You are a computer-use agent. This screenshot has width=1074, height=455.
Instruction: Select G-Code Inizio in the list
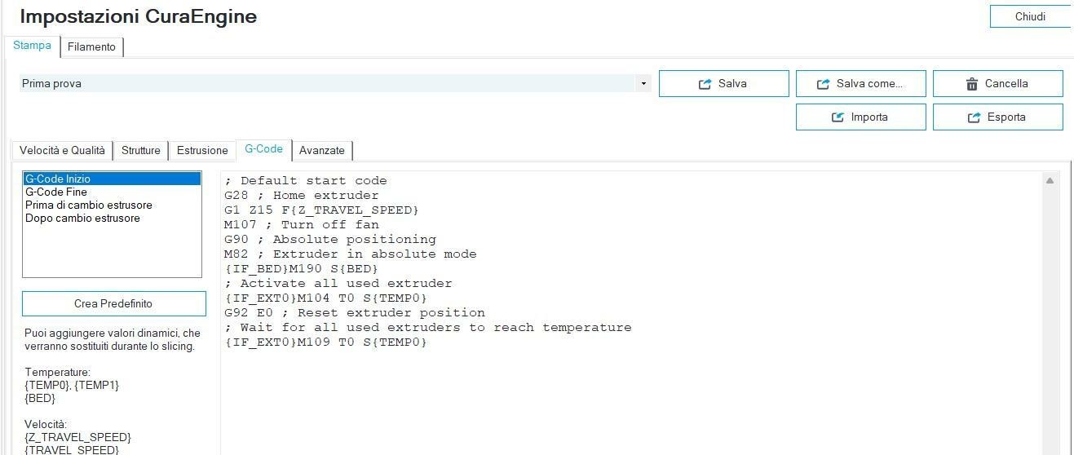(113, 179)
